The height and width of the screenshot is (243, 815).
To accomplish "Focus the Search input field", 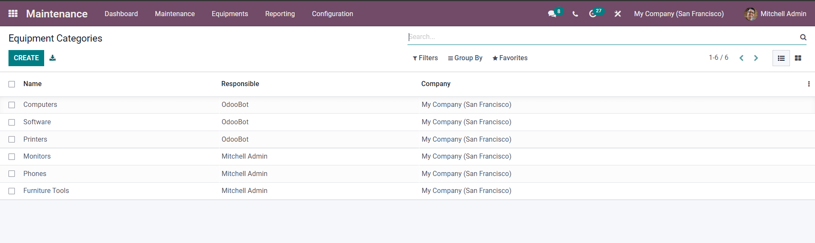I will coord(603,37).
